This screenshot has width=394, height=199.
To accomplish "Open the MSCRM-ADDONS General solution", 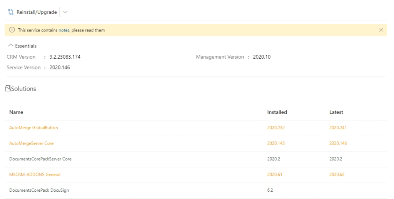I will [x=35, y=174].
